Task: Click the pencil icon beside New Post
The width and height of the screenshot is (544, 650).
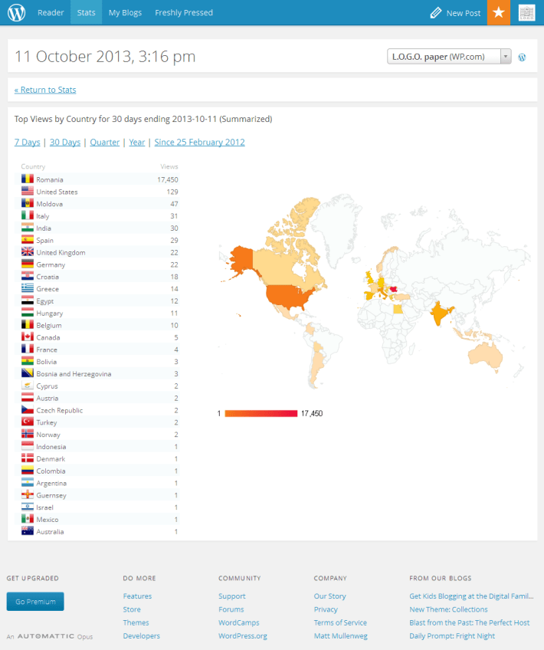Action: coord(435,13)
